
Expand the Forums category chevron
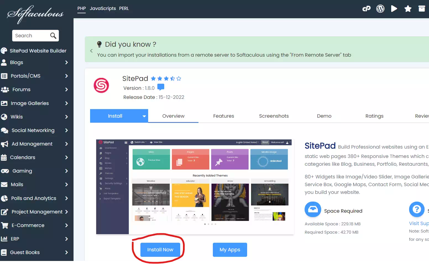tap(66, 89)
